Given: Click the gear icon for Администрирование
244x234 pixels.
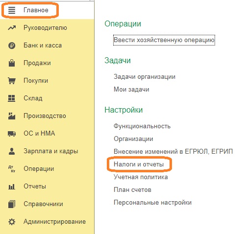Looking at the screenshot, I should [12, 222].
